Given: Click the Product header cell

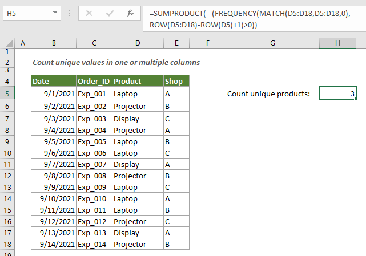Looking at the screenshot, I should (137, 81).
